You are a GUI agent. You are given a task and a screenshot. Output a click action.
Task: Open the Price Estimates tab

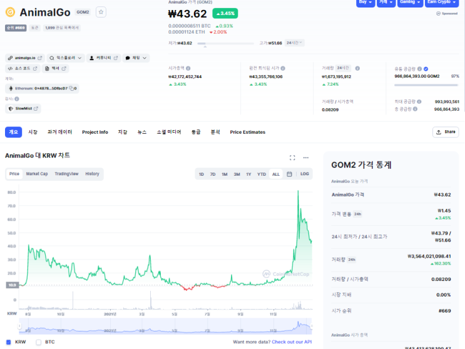[x=248, y=132]
